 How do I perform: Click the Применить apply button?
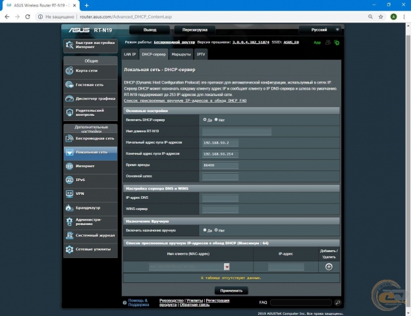pyautogui.click(x=231, y=290)
